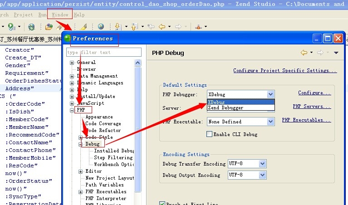Click the Preferences back arrow icon
This screenshot has width=348, height=205.
304,53
